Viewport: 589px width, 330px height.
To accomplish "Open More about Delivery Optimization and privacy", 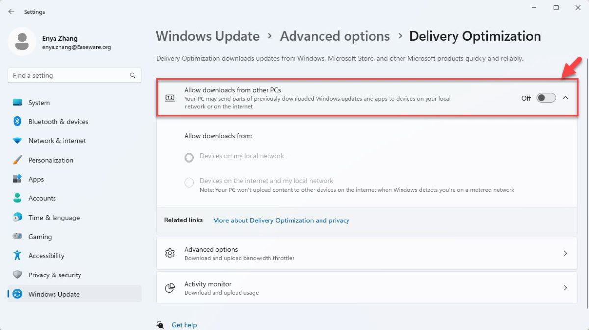I will click(x=281, y=220).
